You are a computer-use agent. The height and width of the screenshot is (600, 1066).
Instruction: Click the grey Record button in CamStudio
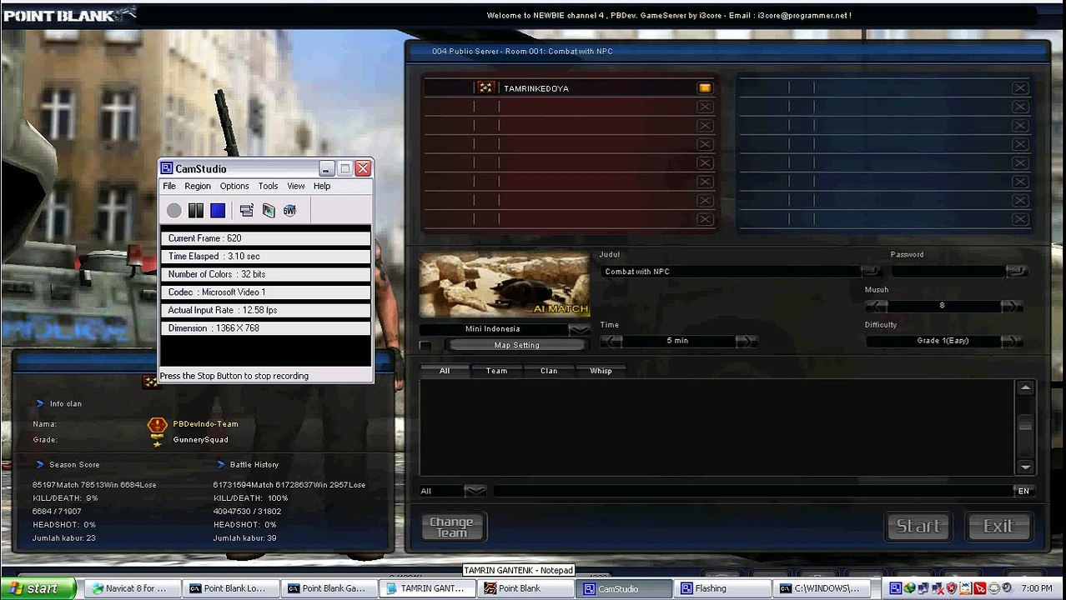pyautogui.click(x=173, y=211)
